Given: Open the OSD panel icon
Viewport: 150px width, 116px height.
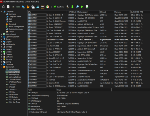Looking at the screenshot, I should tap(43, 7).
